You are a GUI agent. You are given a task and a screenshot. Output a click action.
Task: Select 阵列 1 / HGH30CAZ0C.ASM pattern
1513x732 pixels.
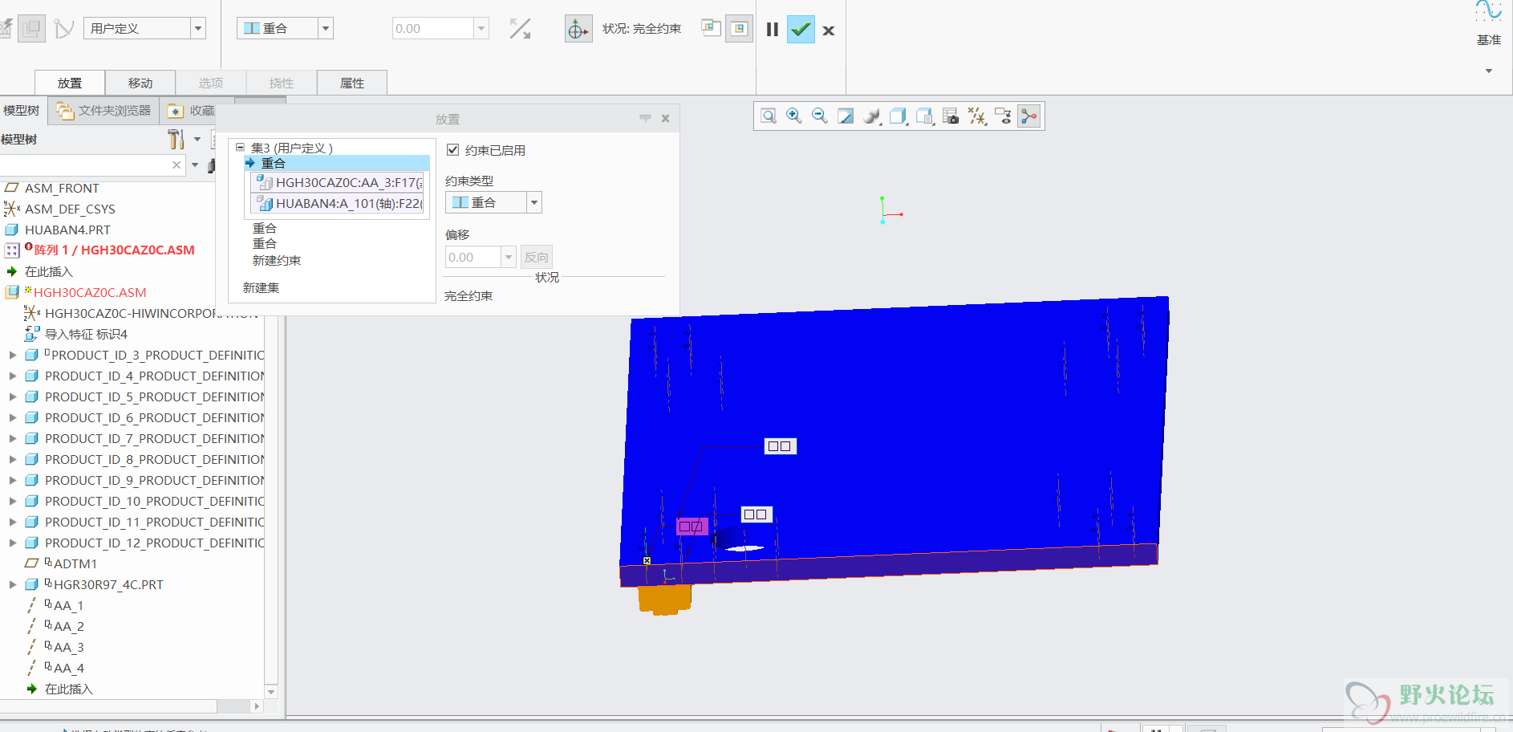[x=114, y=250]
